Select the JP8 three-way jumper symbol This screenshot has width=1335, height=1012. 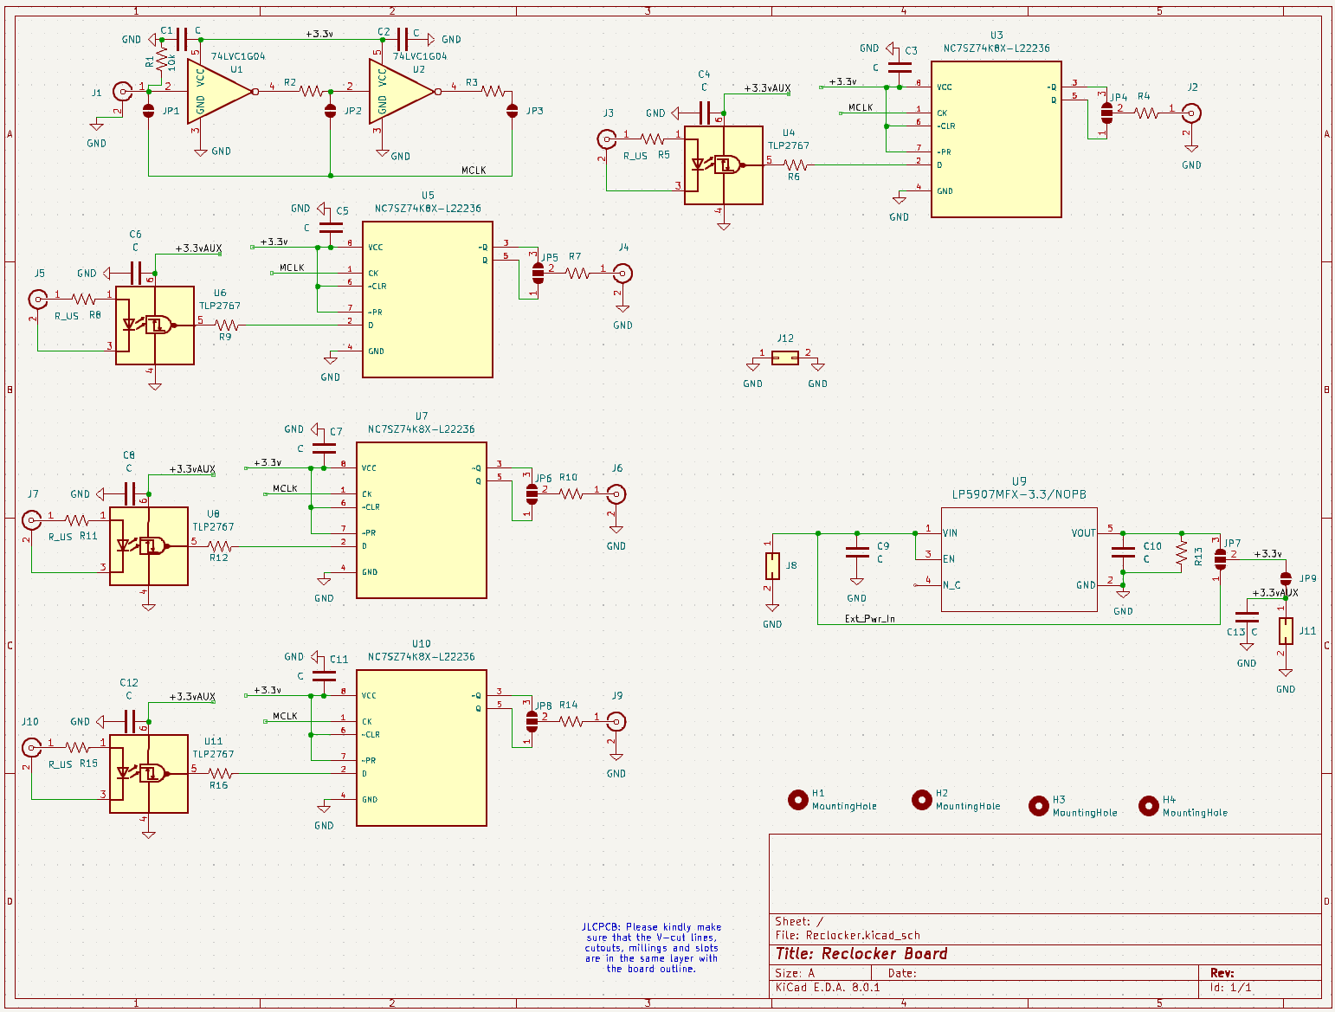click(532, 722)
